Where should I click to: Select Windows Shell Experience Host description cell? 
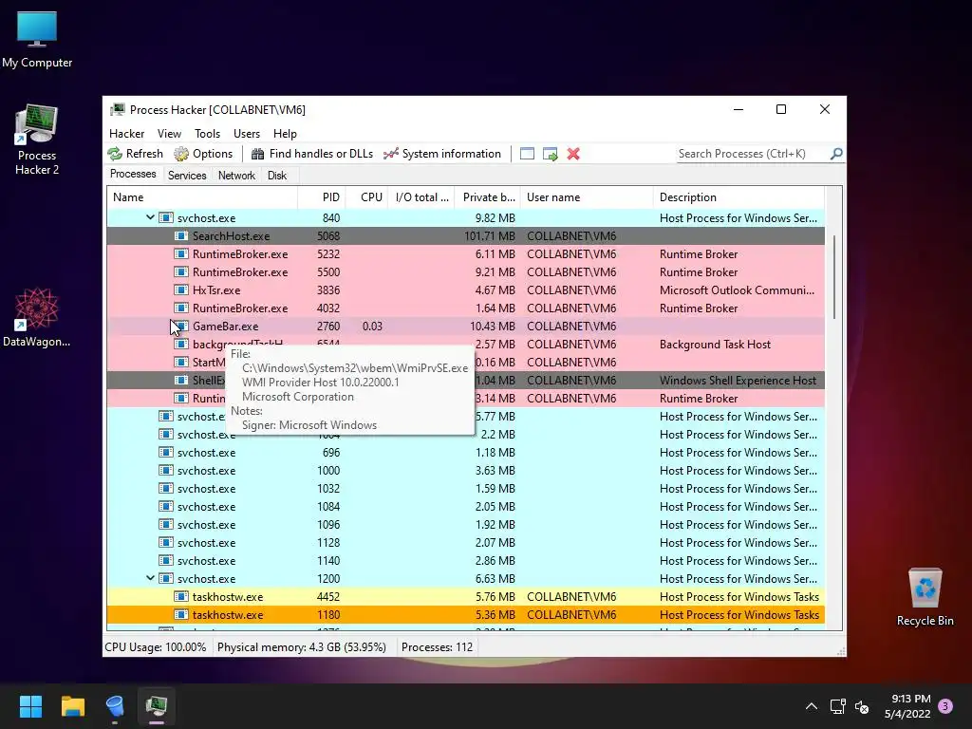click(x=738, y=380)
